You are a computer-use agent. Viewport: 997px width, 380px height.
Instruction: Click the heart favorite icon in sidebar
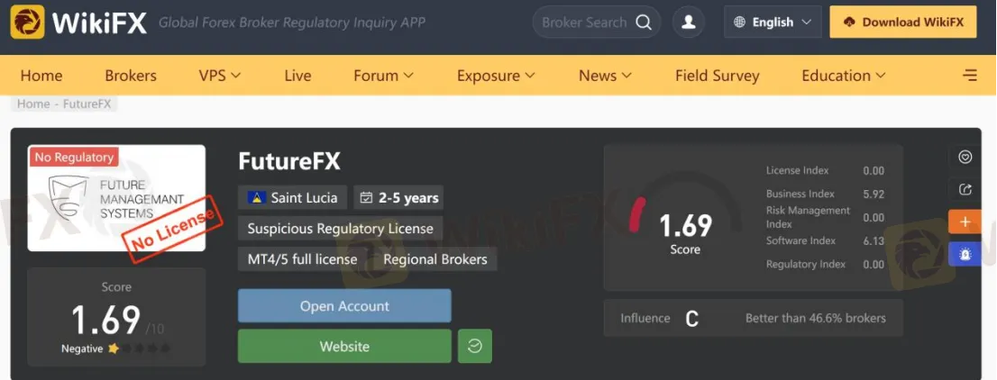[965, 157]
